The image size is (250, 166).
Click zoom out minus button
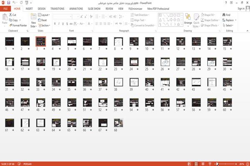tap(215, 164)
